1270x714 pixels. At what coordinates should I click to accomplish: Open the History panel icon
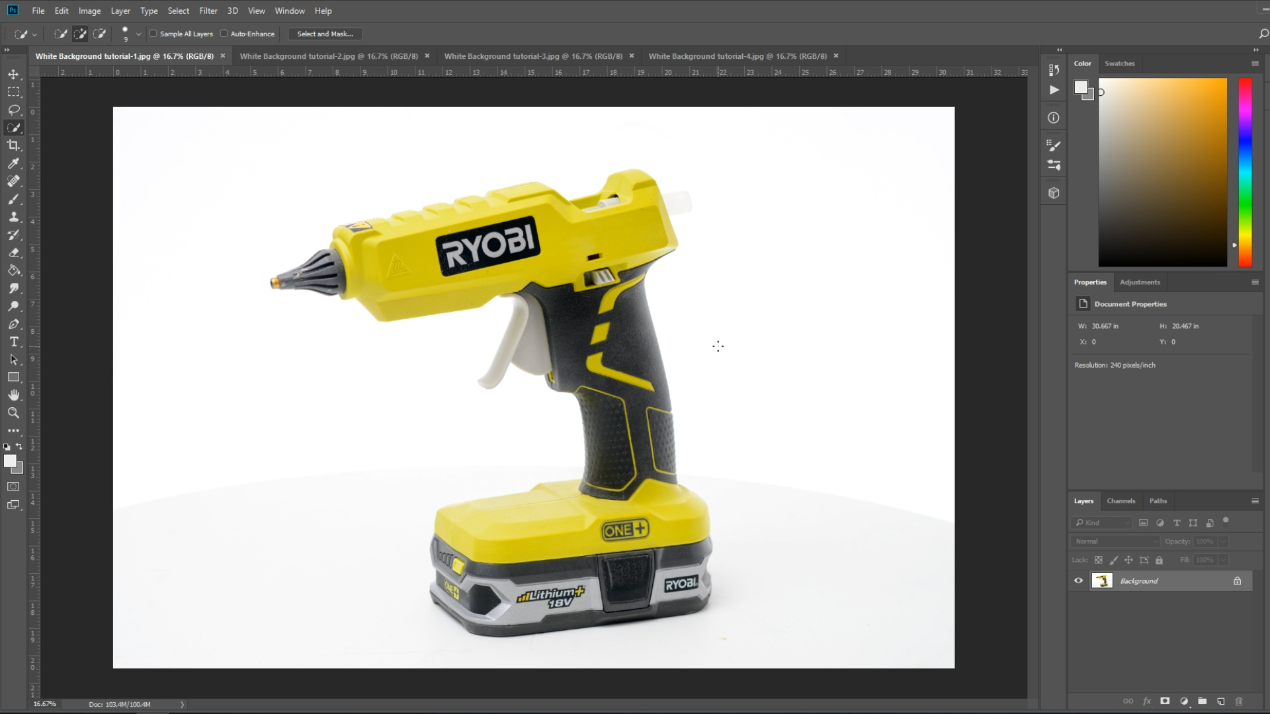[x=1054, y=69]
